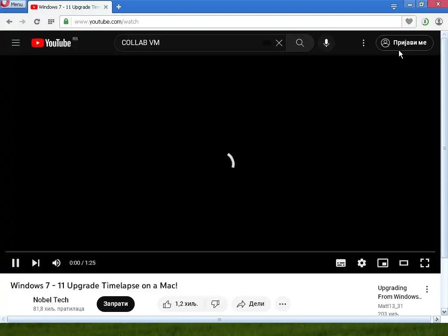
Task: Click the horizontal scroll right arrow
Action: coord(437,319)
